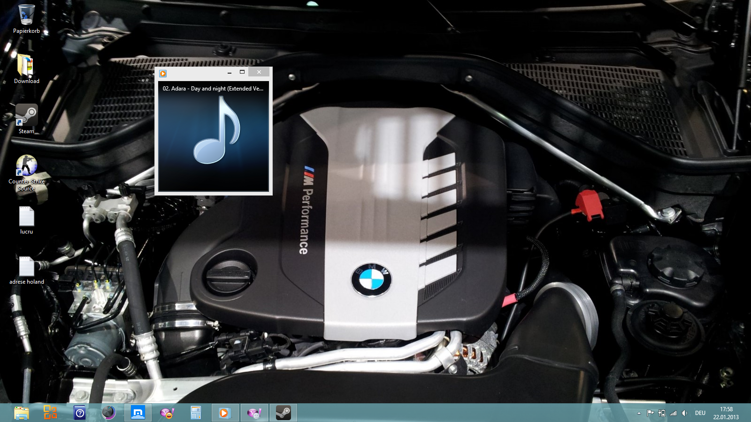The height and width of the screenshot is (422, 751).
Task: Select the Download folder on desktop
Action: (26, 69)
